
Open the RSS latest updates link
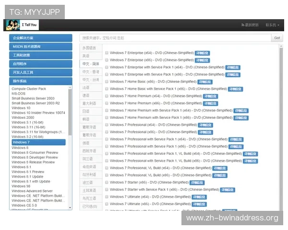coord(250,25)
